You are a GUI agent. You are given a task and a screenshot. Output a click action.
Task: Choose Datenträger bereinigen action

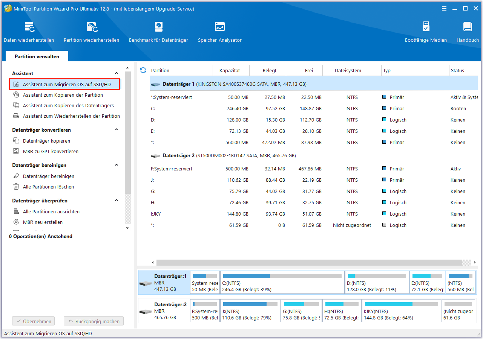point(49,176)
